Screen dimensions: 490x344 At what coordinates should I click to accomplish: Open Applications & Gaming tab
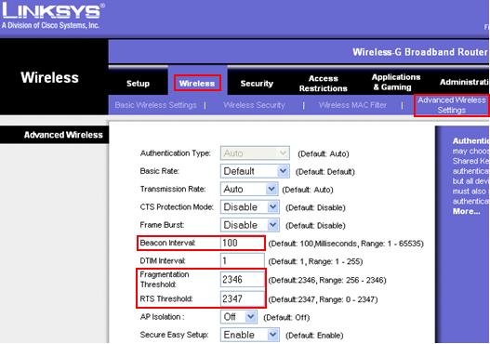click(x=396, y=82)
